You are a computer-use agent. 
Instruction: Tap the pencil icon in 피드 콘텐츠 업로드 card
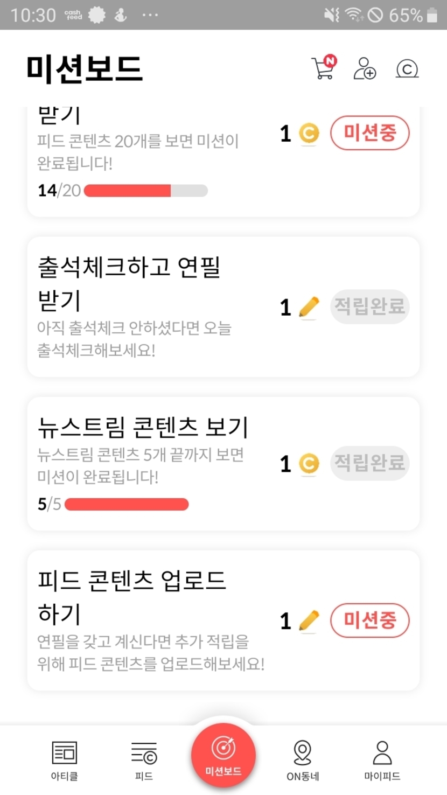309,621
